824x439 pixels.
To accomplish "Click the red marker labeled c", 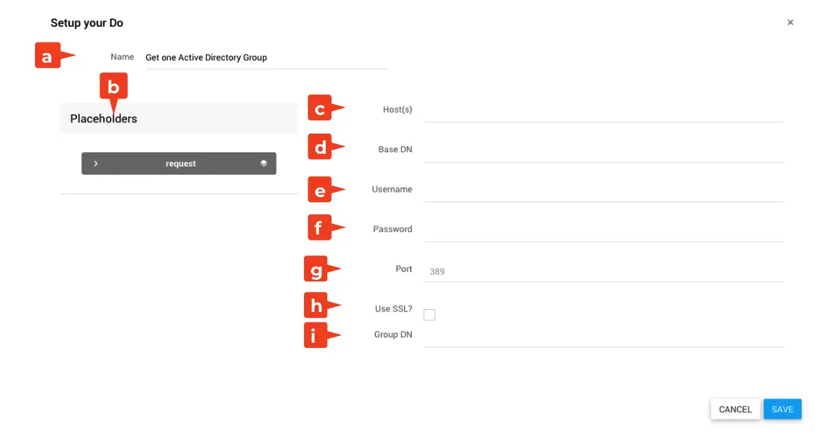I will click(320, 109).
